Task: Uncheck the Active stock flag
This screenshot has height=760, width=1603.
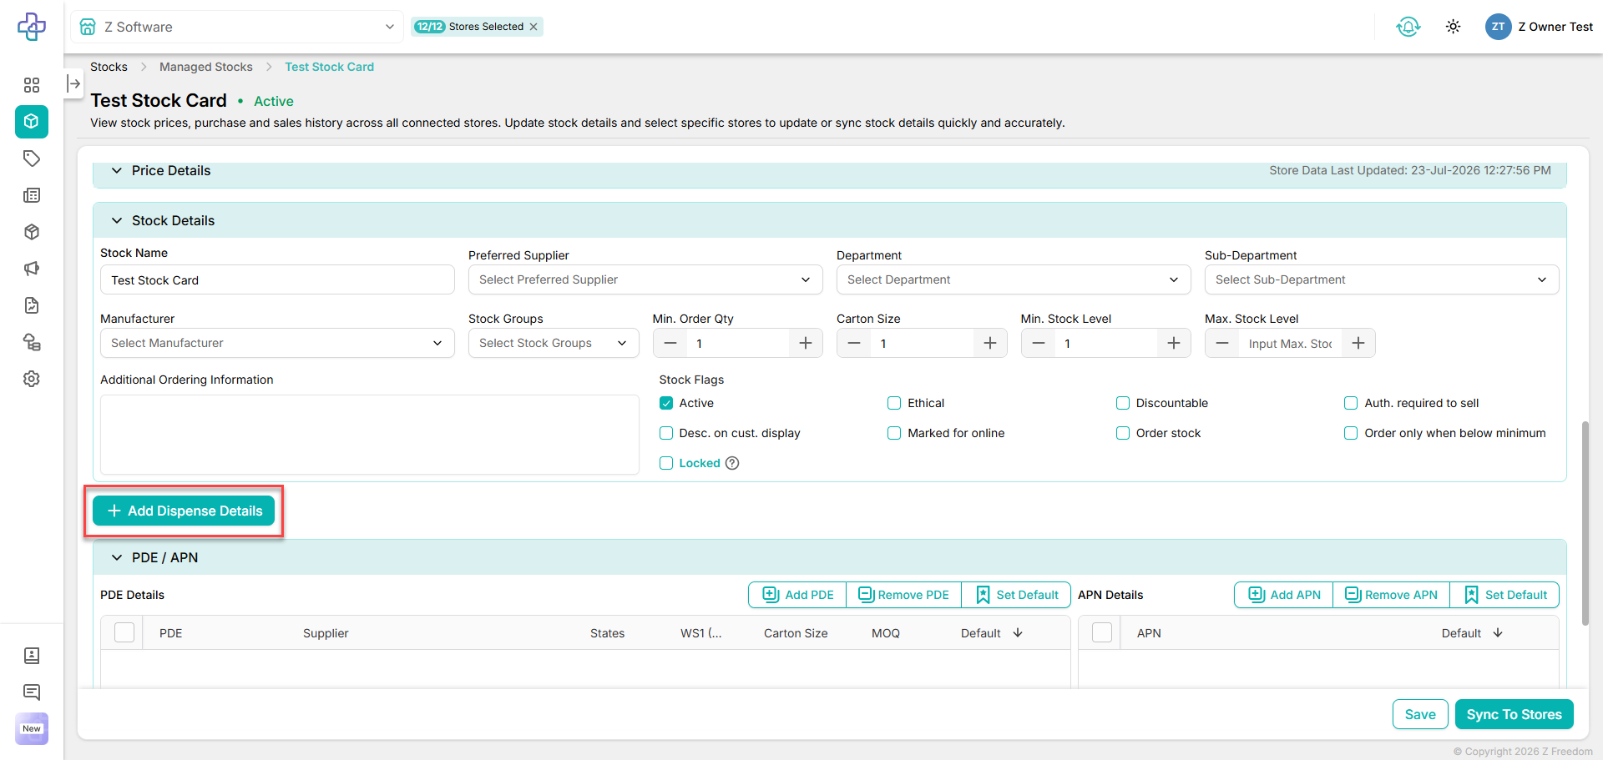Action: 666,403
